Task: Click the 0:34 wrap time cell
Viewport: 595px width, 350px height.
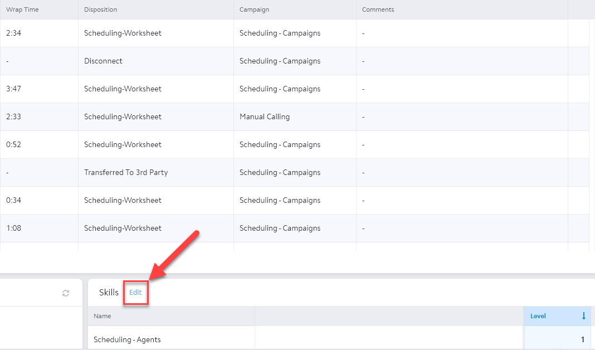Action: point(13,200)
